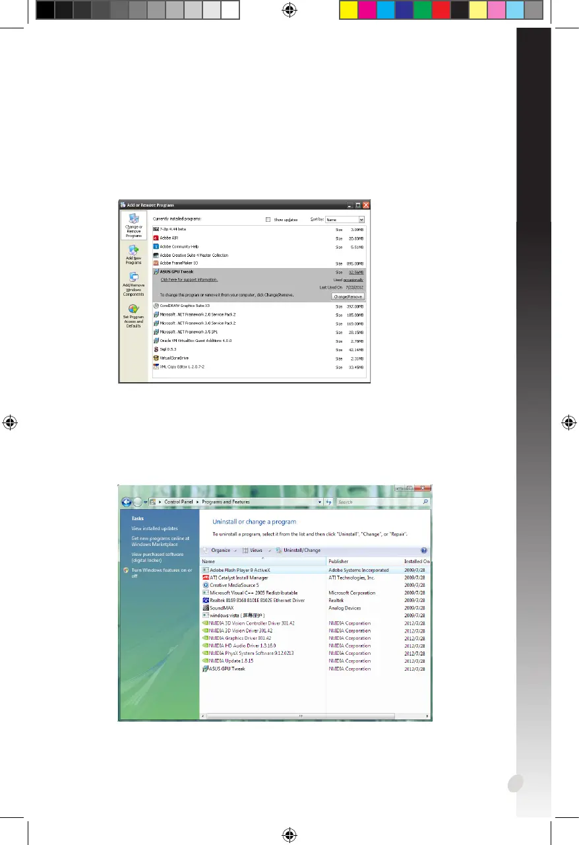Image resolution: width=579 pixels, height=845 pixels.
Task: Click the Control Panel breadcrumb
Action: click(x=178, y=502)
